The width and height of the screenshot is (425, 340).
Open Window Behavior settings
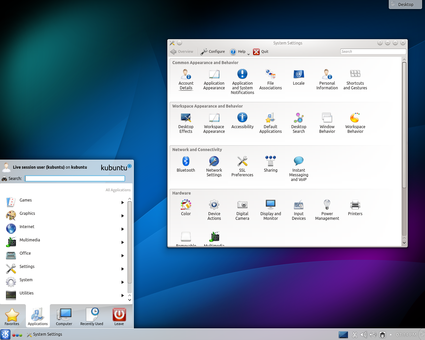point(327,123)
